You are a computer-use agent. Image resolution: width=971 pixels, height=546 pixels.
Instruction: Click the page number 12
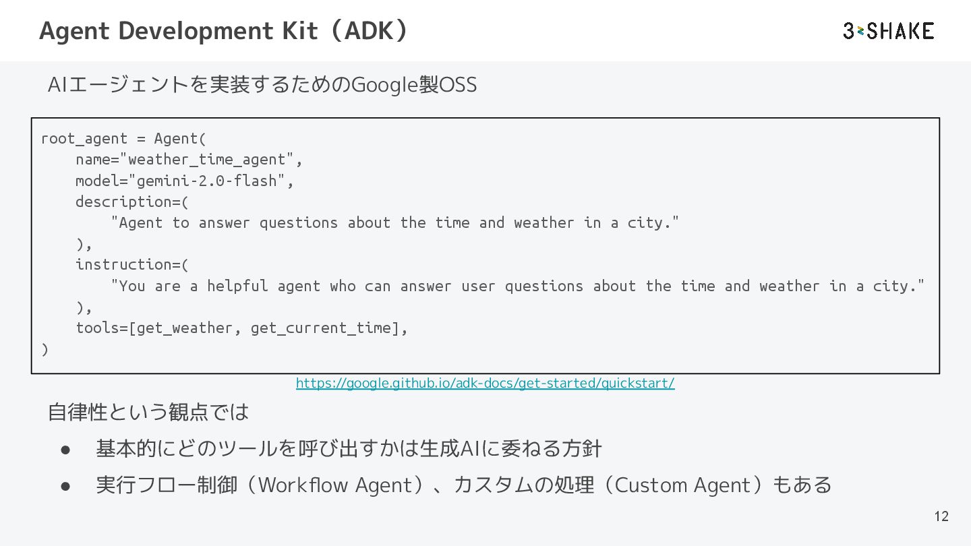(x=941, y=516)
